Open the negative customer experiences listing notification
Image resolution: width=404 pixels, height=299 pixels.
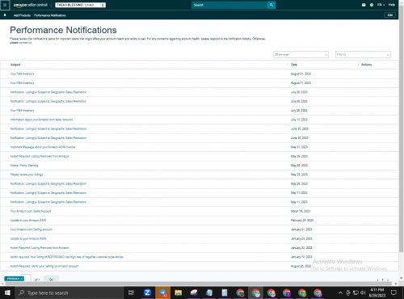pos(67,257)
